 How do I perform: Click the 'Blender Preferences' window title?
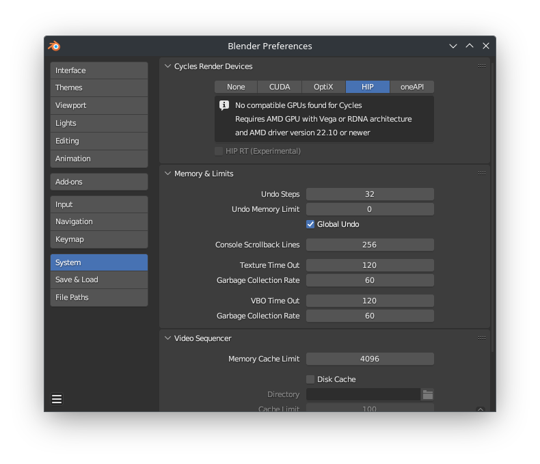coord(269,46)
